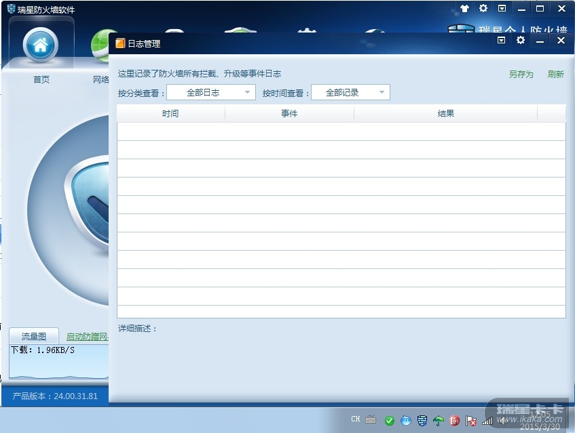Viewport: 575px width, 433px height.
Task: Sort by the 时间 column header
Action: tap(170, 113)
